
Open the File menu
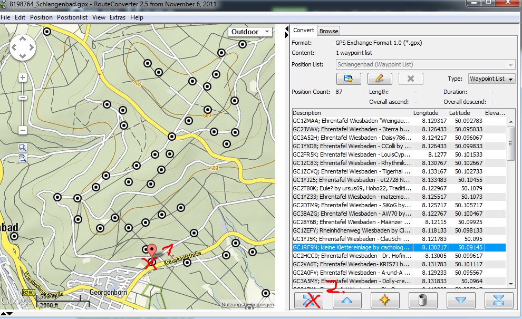(x=5, y=17)
